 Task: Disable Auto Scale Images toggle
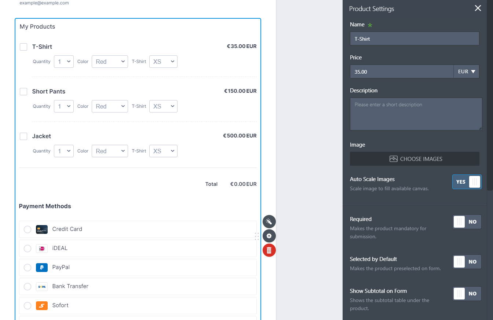467,182
